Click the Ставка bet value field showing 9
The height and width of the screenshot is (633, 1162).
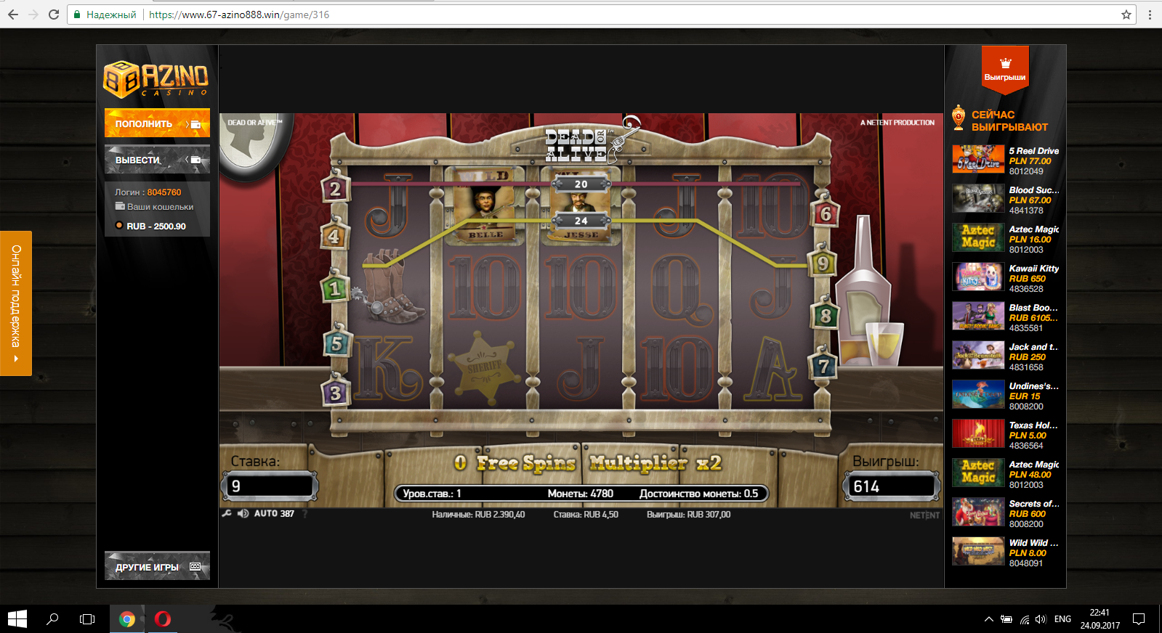(270, 486)
